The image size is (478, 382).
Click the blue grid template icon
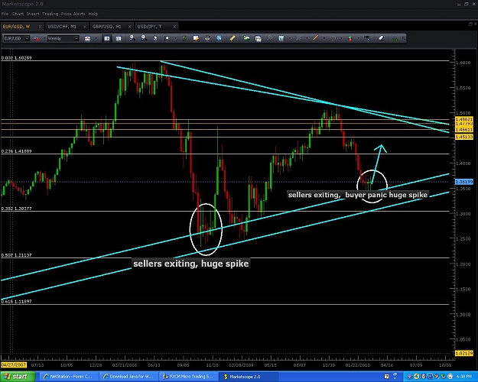click(281, 38)
